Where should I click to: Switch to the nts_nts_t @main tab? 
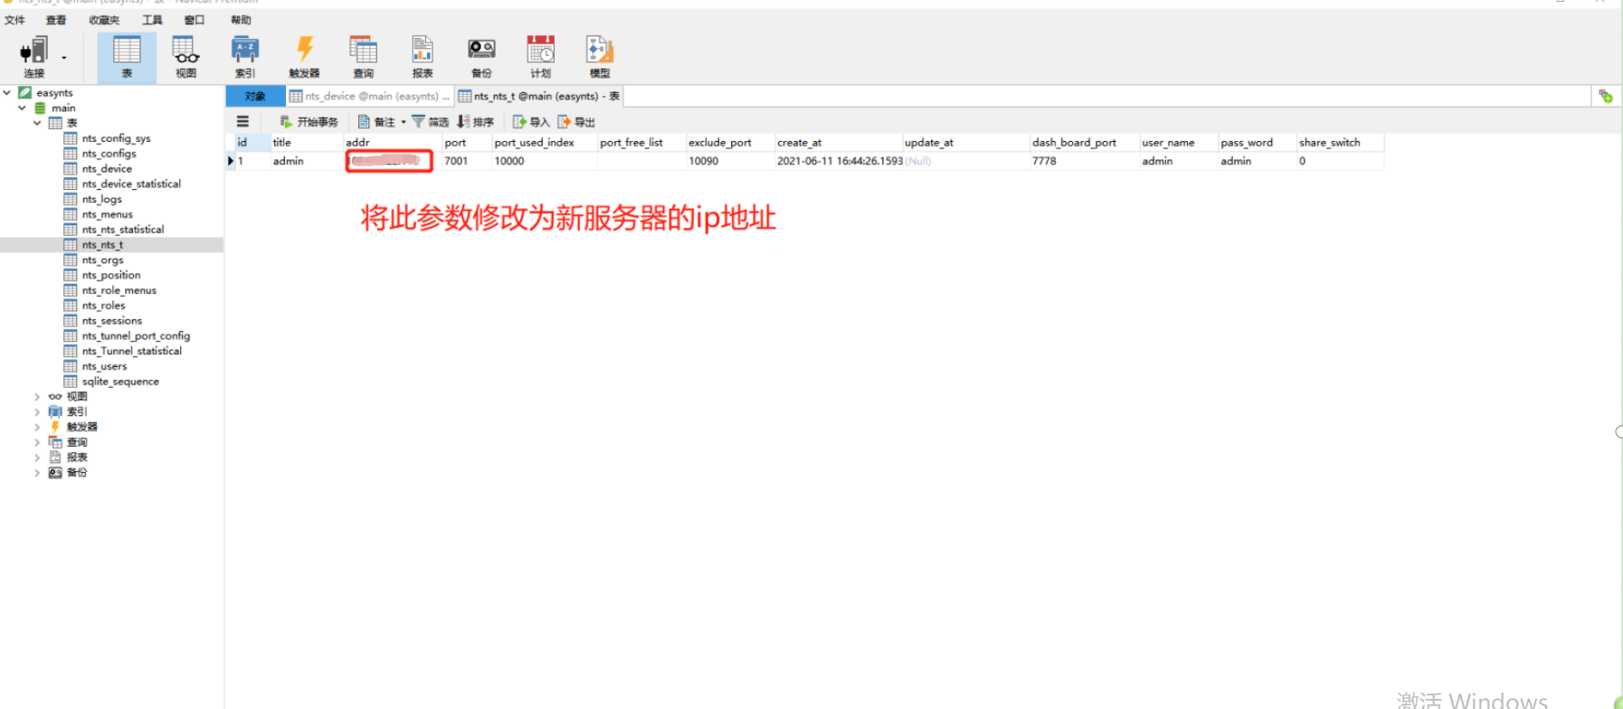(539, 96)
